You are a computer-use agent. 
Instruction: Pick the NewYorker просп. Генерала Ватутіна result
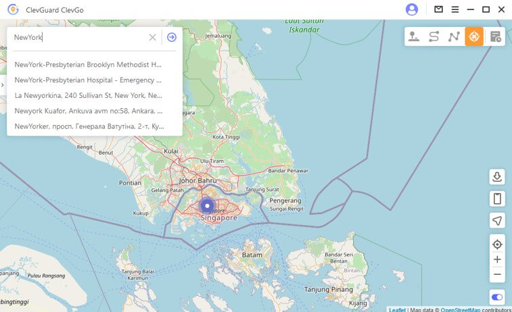[88, 126]
